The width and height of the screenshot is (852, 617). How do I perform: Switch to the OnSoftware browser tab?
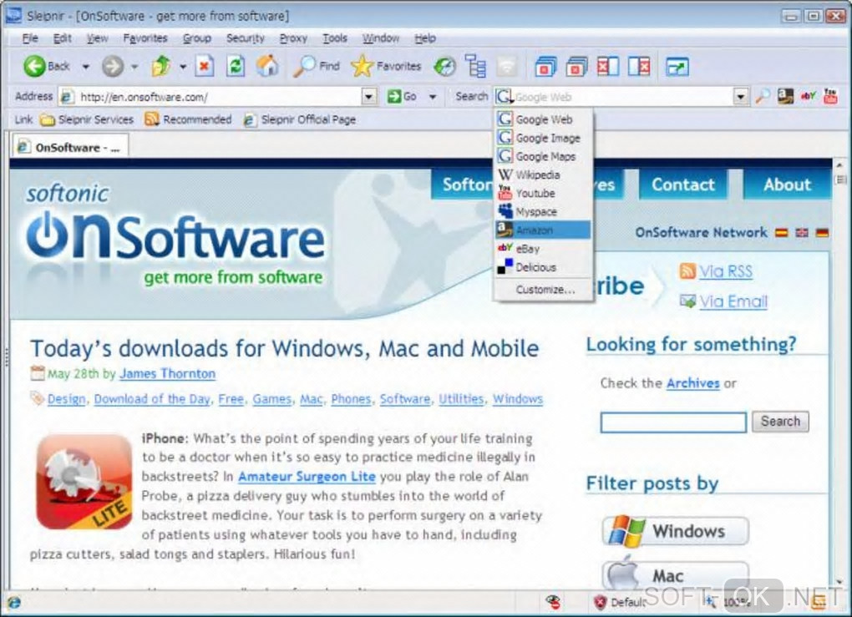tap(69, 147)
